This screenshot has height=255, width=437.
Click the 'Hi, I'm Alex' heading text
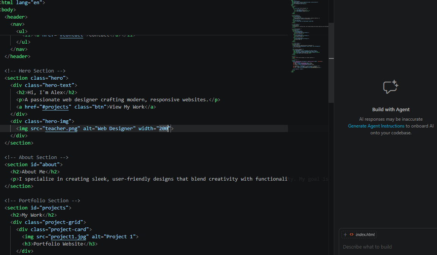point(45,93)
